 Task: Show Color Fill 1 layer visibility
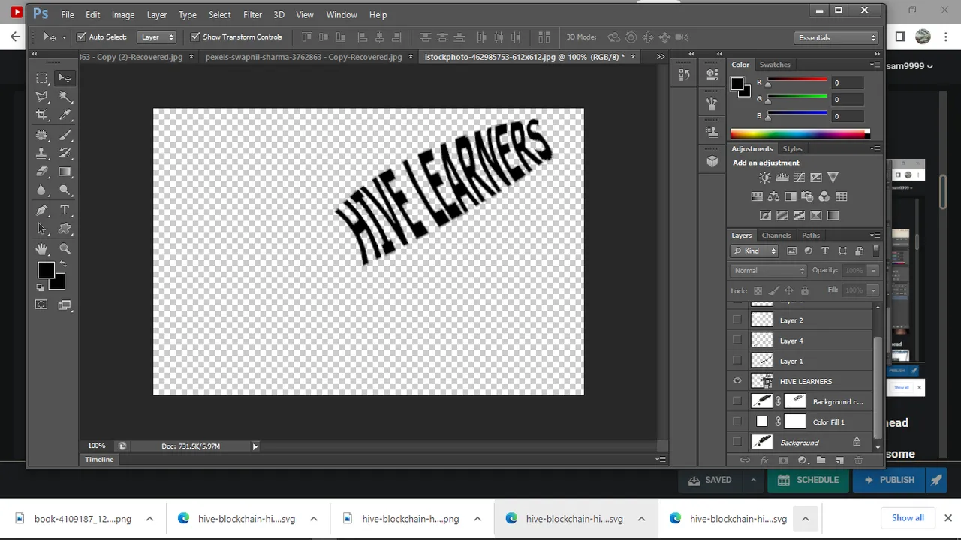pyautogui.click(x=737, y=421)
